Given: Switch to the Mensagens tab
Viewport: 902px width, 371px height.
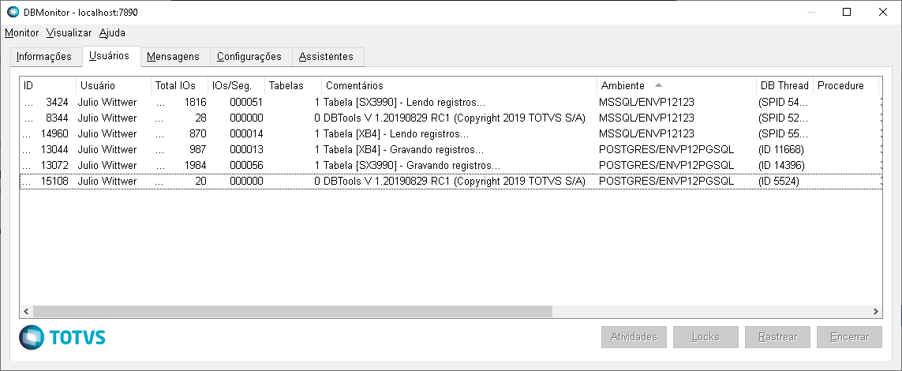Looking at the screenshot, I should tap(174, 57).
